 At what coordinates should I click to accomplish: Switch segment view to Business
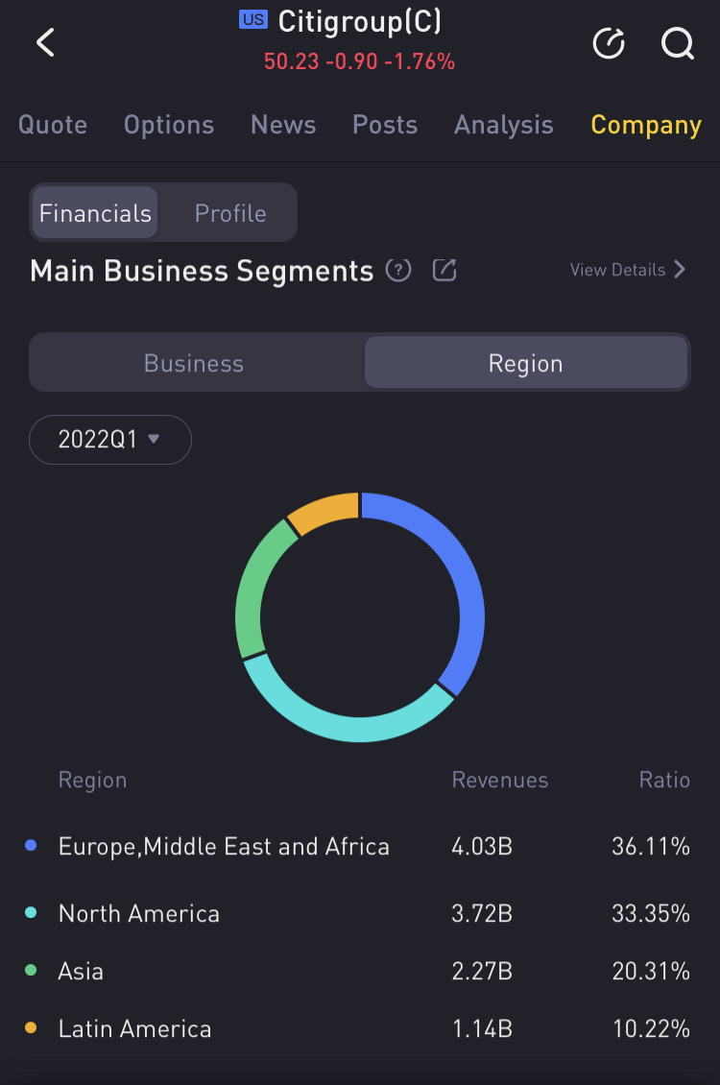click(194, 364)
